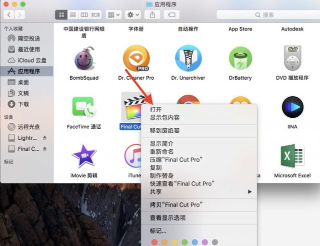The width and height of the screenshot is (320, 246).
Task: Select the FaceTime 通话 app icon
Action: click(84, 107)
